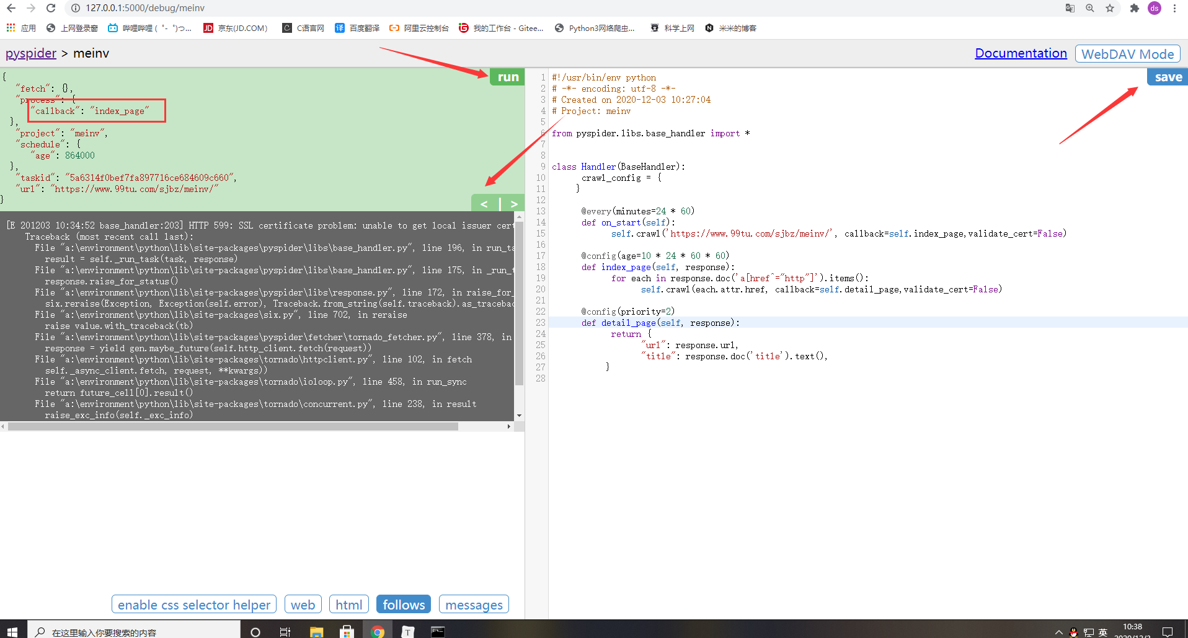Open the command prompt taskbar icon
Viewport: 1188px width, 638px height.
coord(438,632)
